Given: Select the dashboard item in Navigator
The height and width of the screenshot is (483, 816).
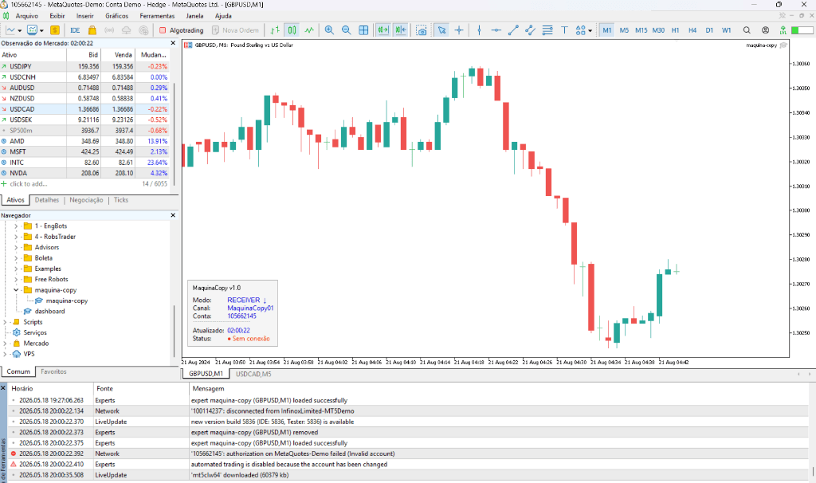Looking at the screenshot, I should [x=50, y=312].
